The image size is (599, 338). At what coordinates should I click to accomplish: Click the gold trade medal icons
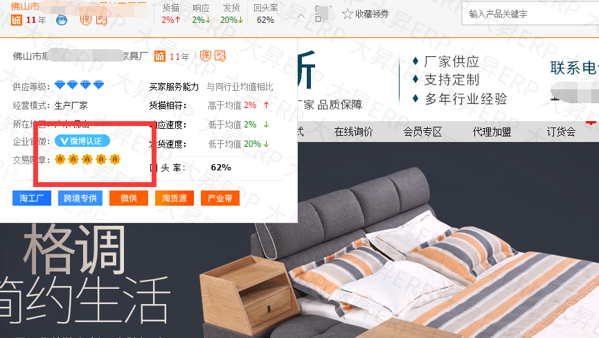click(x=87, y=159)
